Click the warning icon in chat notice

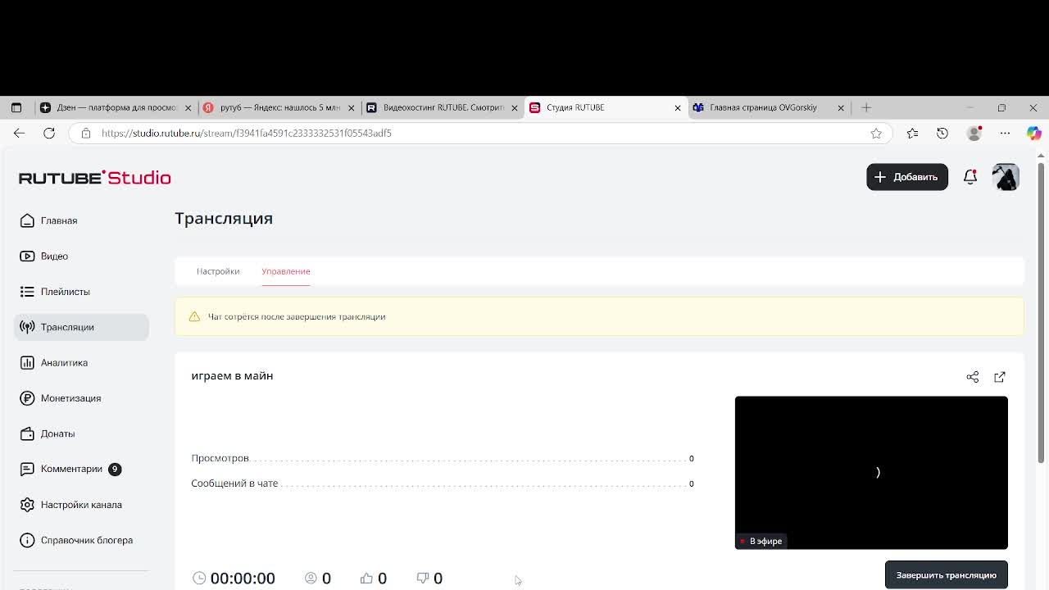[194, 316]
